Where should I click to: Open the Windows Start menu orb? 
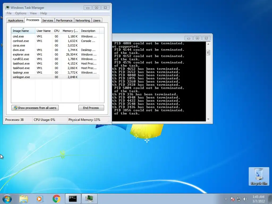tap(7, 199)
